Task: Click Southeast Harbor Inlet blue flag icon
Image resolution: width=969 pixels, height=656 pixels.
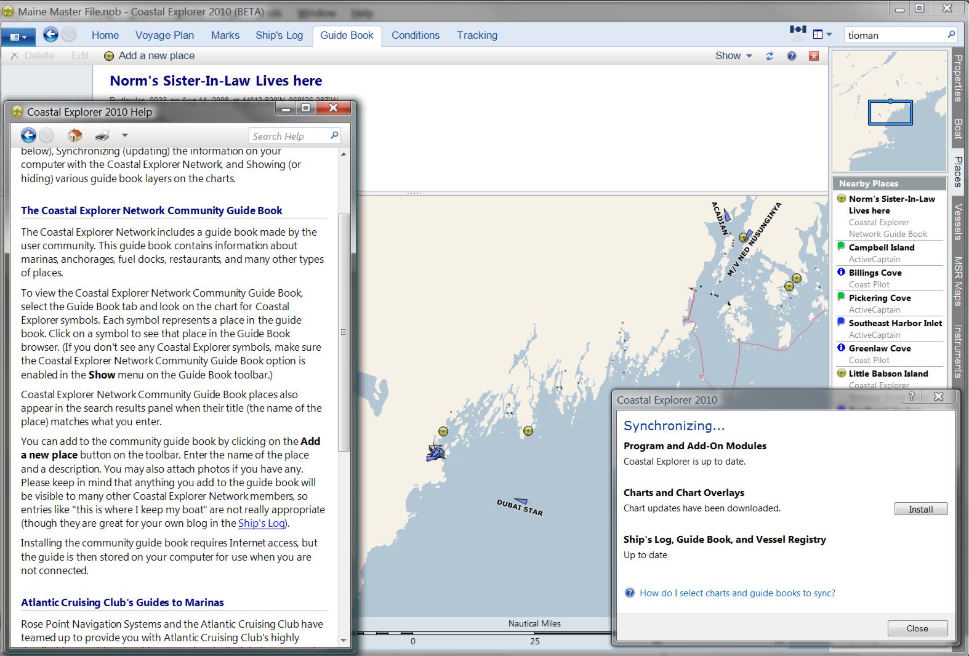Action: tap(842, 322)
